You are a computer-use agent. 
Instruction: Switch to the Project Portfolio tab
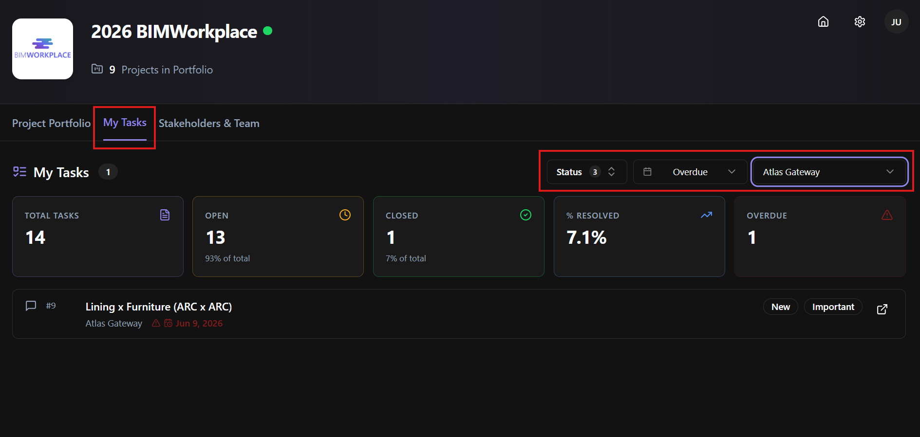(51, 123)
